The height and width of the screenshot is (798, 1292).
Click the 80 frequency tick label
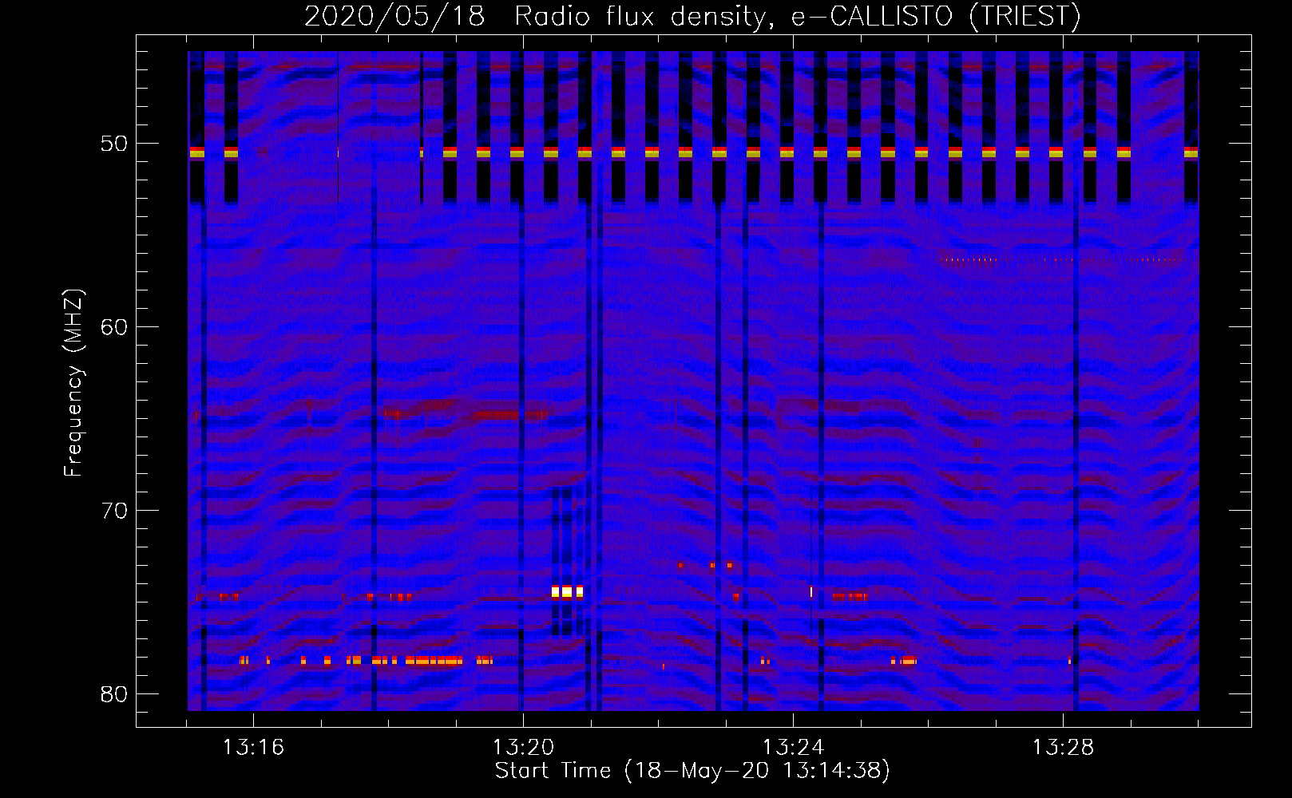(x=115, y=694)
